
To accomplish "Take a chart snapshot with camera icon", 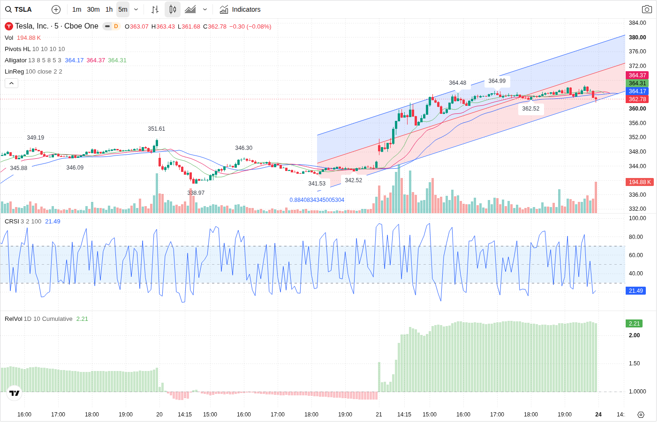I will point(647,9).
